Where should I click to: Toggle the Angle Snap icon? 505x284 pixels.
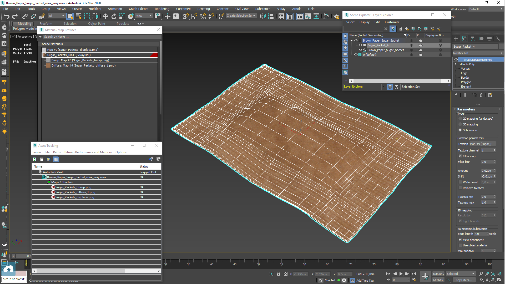(194, 17)
